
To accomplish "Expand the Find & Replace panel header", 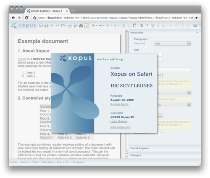I will click(165, 148).
